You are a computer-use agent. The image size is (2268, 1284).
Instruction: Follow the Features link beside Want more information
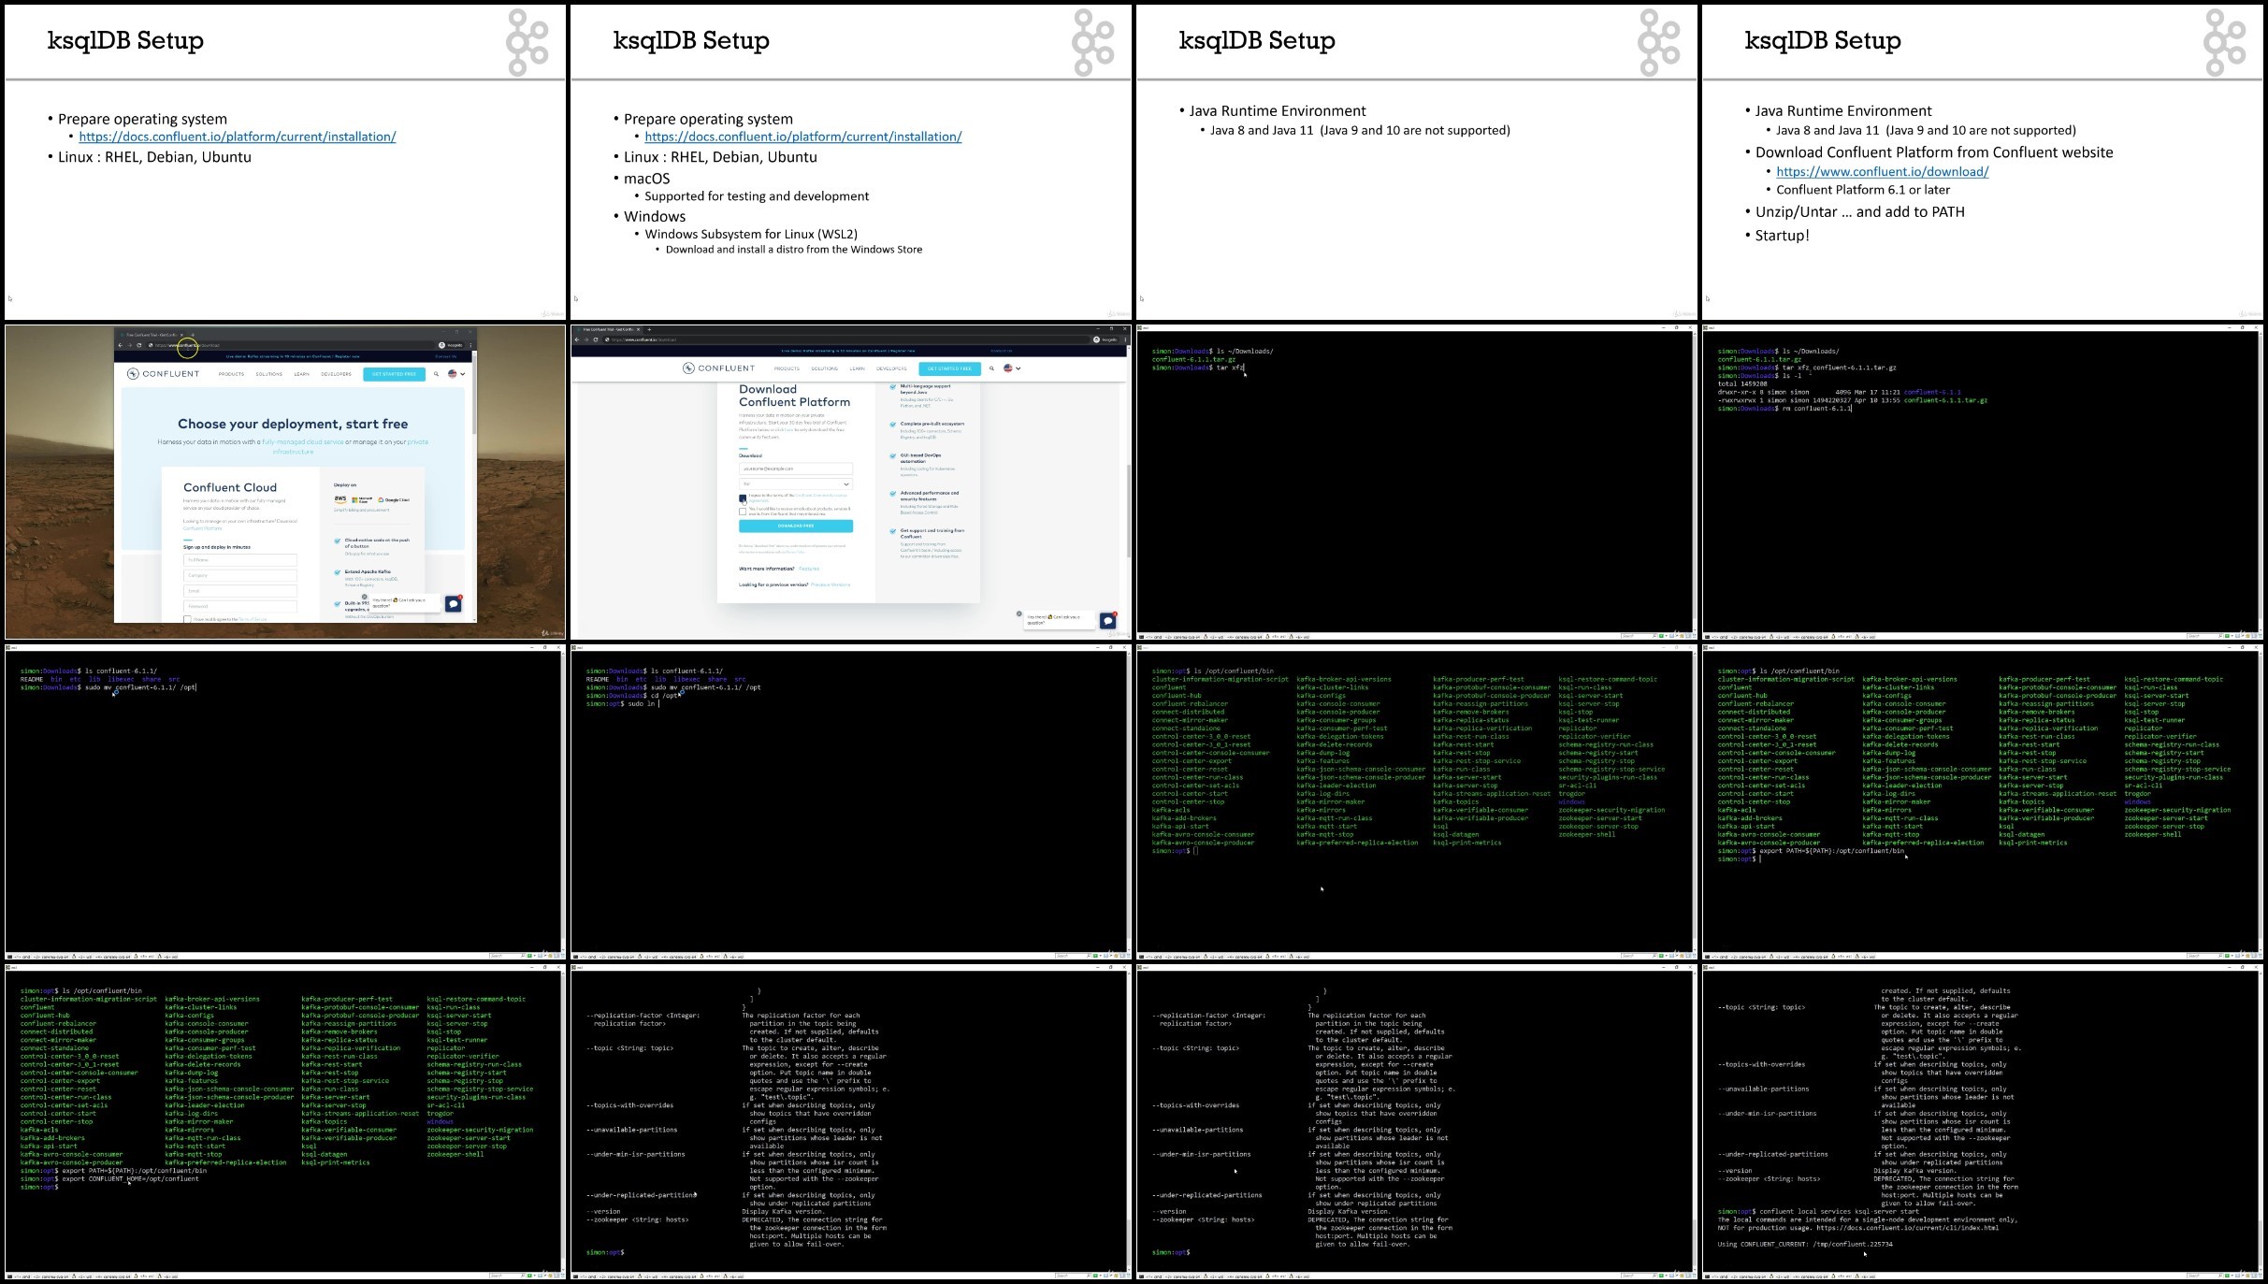point(809,569)
